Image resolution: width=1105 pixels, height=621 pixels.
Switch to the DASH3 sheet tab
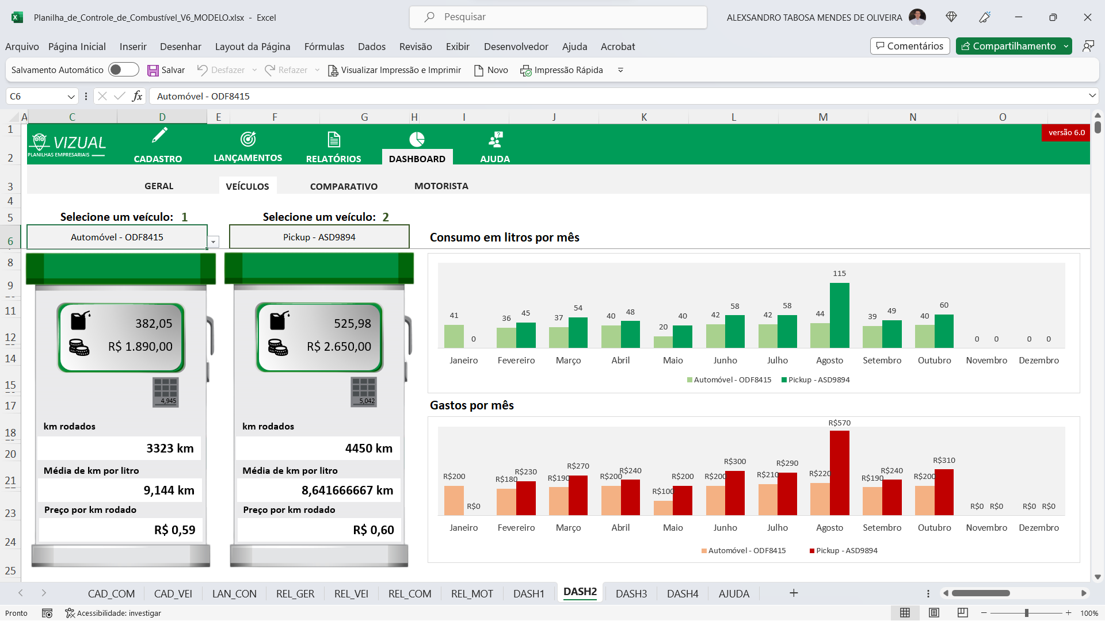pos(631,593)
